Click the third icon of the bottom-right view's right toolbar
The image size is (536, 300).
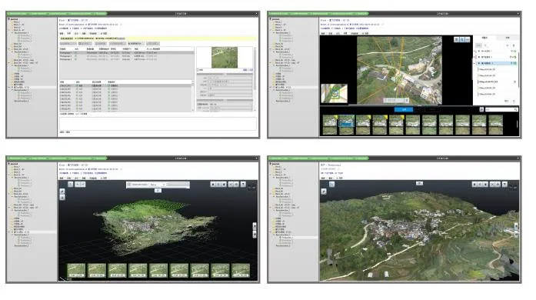click(x=485, y=184)
